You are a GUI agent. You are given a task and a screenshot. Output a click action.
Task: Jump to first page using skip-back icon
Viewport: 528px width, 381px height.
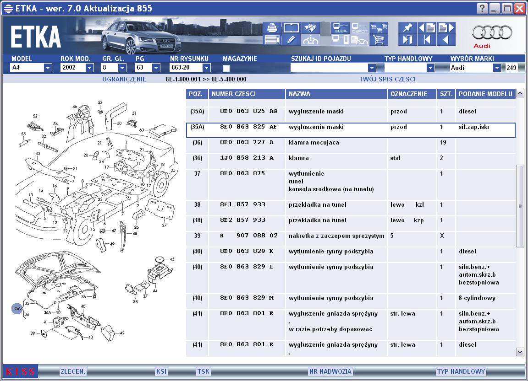(427, 40)
